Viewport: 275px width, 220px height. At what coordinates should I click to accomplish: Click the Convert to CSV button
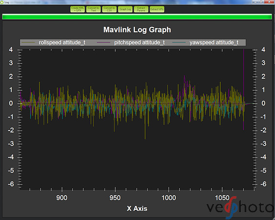pos(109,9)
